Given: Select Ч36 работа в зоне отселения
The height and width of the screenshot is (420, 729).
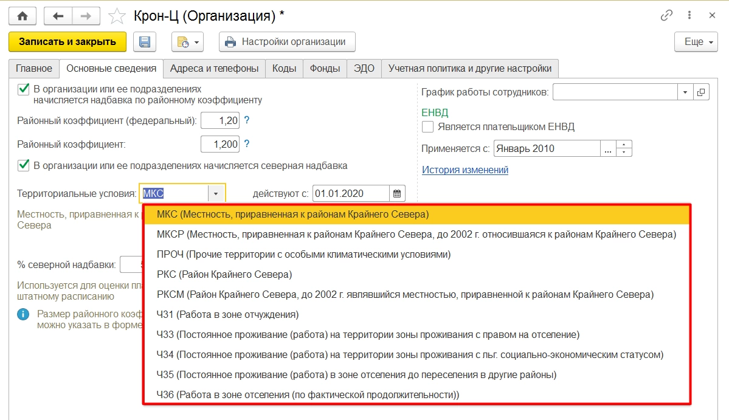Looking at the screenshot, I should click(416, 394).
